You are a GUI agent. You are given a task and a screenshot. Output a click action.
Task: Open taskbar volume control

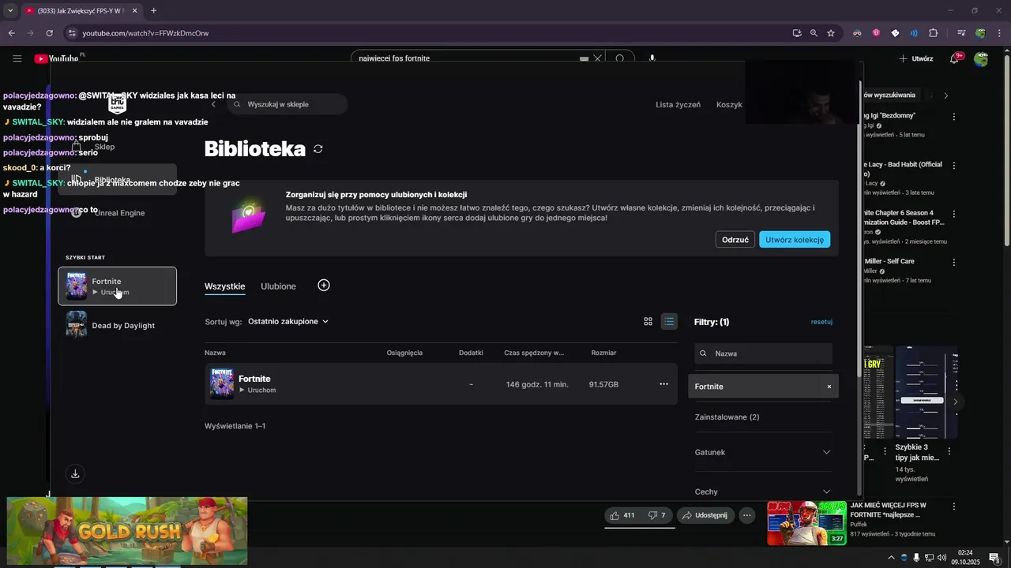(942, 558)
